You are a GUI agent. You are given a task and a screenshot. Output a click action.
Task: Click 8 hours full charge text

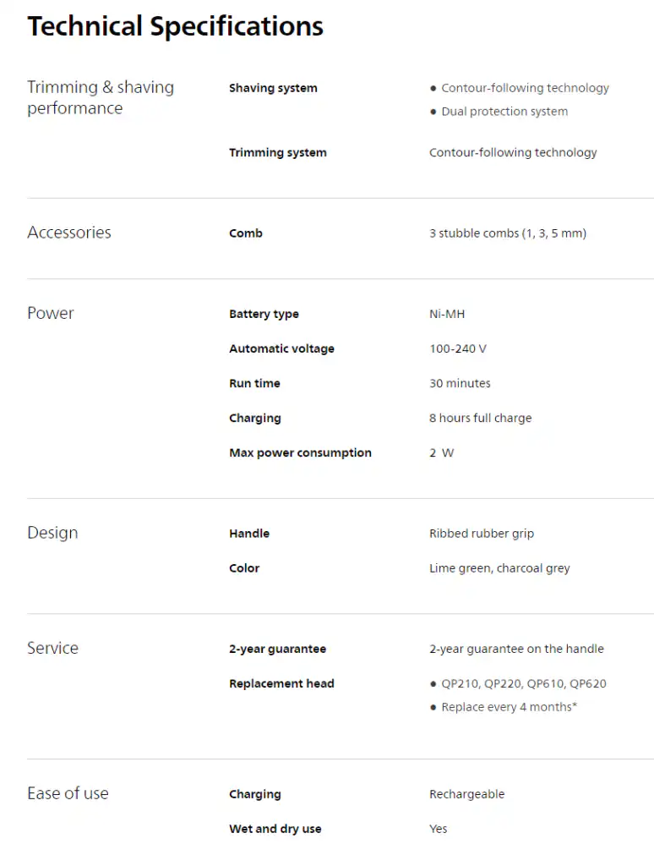click(x=480, y=418)
